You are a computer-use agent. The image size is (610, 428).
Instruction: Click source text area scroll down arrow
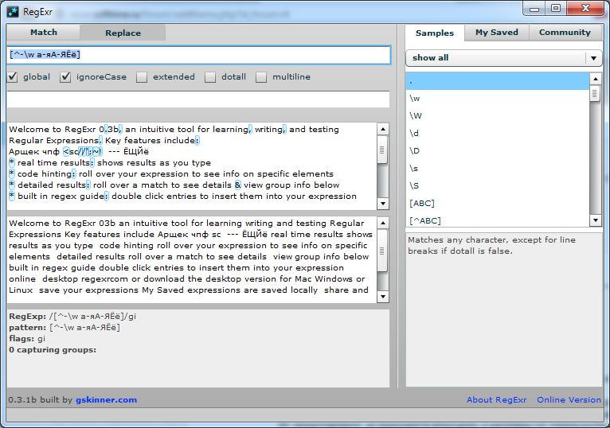pyautogui.click(x=383, y=204)
